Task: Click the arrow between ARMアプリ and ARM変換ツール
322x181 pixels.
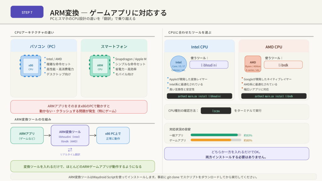Action: click(47, 135)
